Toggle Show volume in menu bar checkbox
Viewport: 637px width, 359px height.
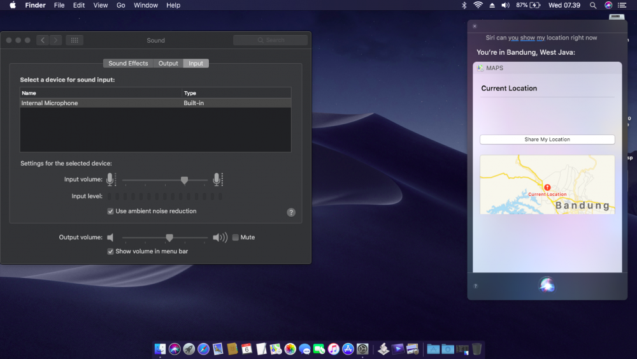point(110,251)
